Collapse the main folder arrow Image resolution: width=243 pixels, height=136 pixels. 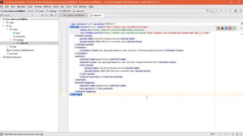pyautogui.click(x=7, y=29)
